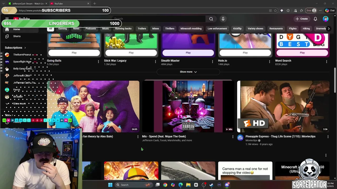Screen dimensions: 337x189
Task: Select the Law enforcement filter chip
Action: [x=217, y=29]
